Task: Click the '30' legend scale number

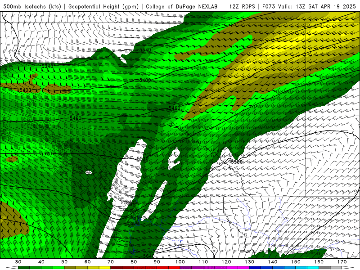Action: (18, 262)
